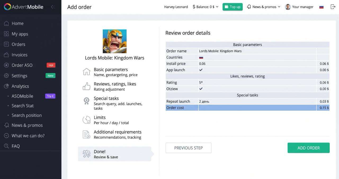Click the ADD ORDER button

tap(309, 148)
